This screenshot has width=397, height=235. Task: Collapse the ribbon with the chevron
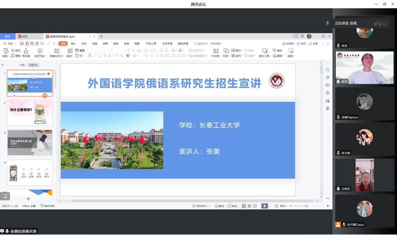point(328,44)
